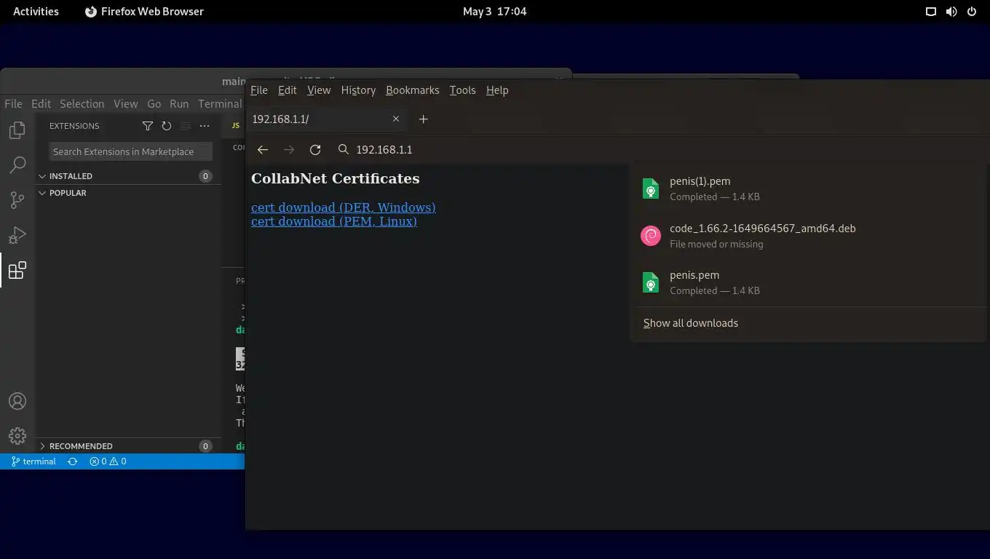The image size is (990, 559).
Task: Open Firefox Bookmarks menu
Action: click(413, 90)
